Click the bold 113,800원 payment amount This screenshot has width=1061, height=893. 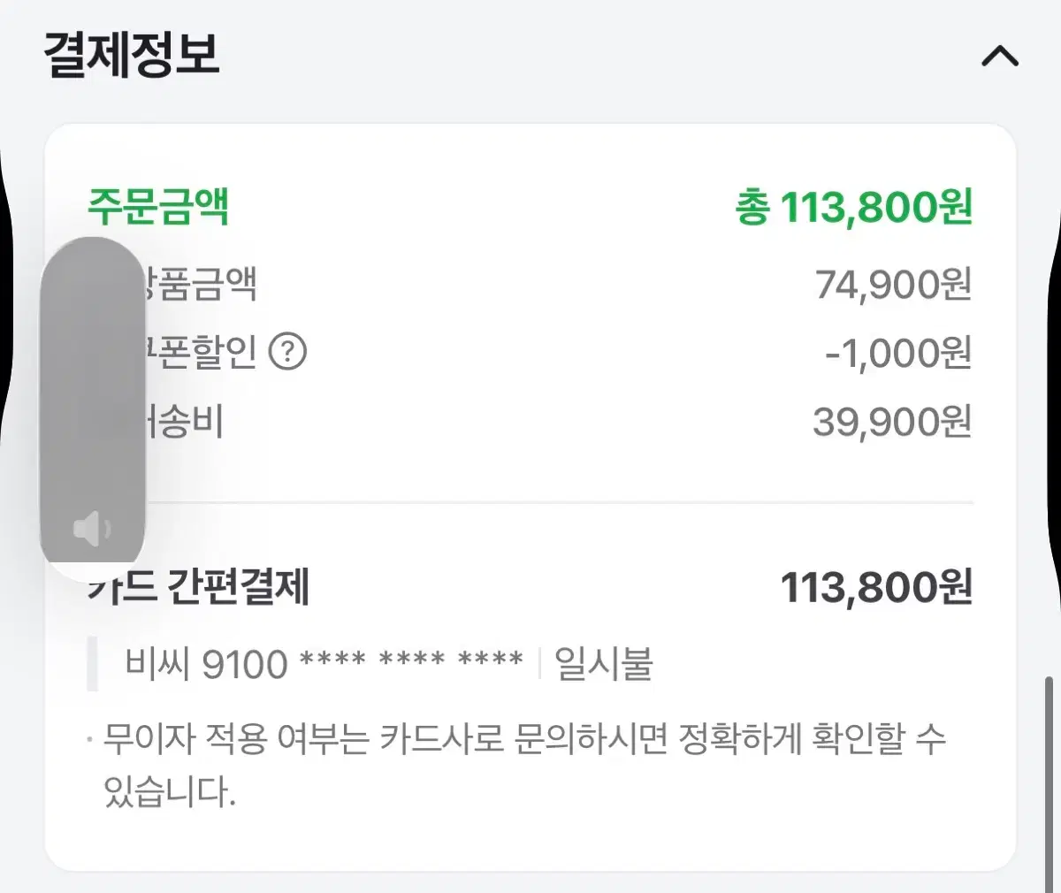pos(876,588)
